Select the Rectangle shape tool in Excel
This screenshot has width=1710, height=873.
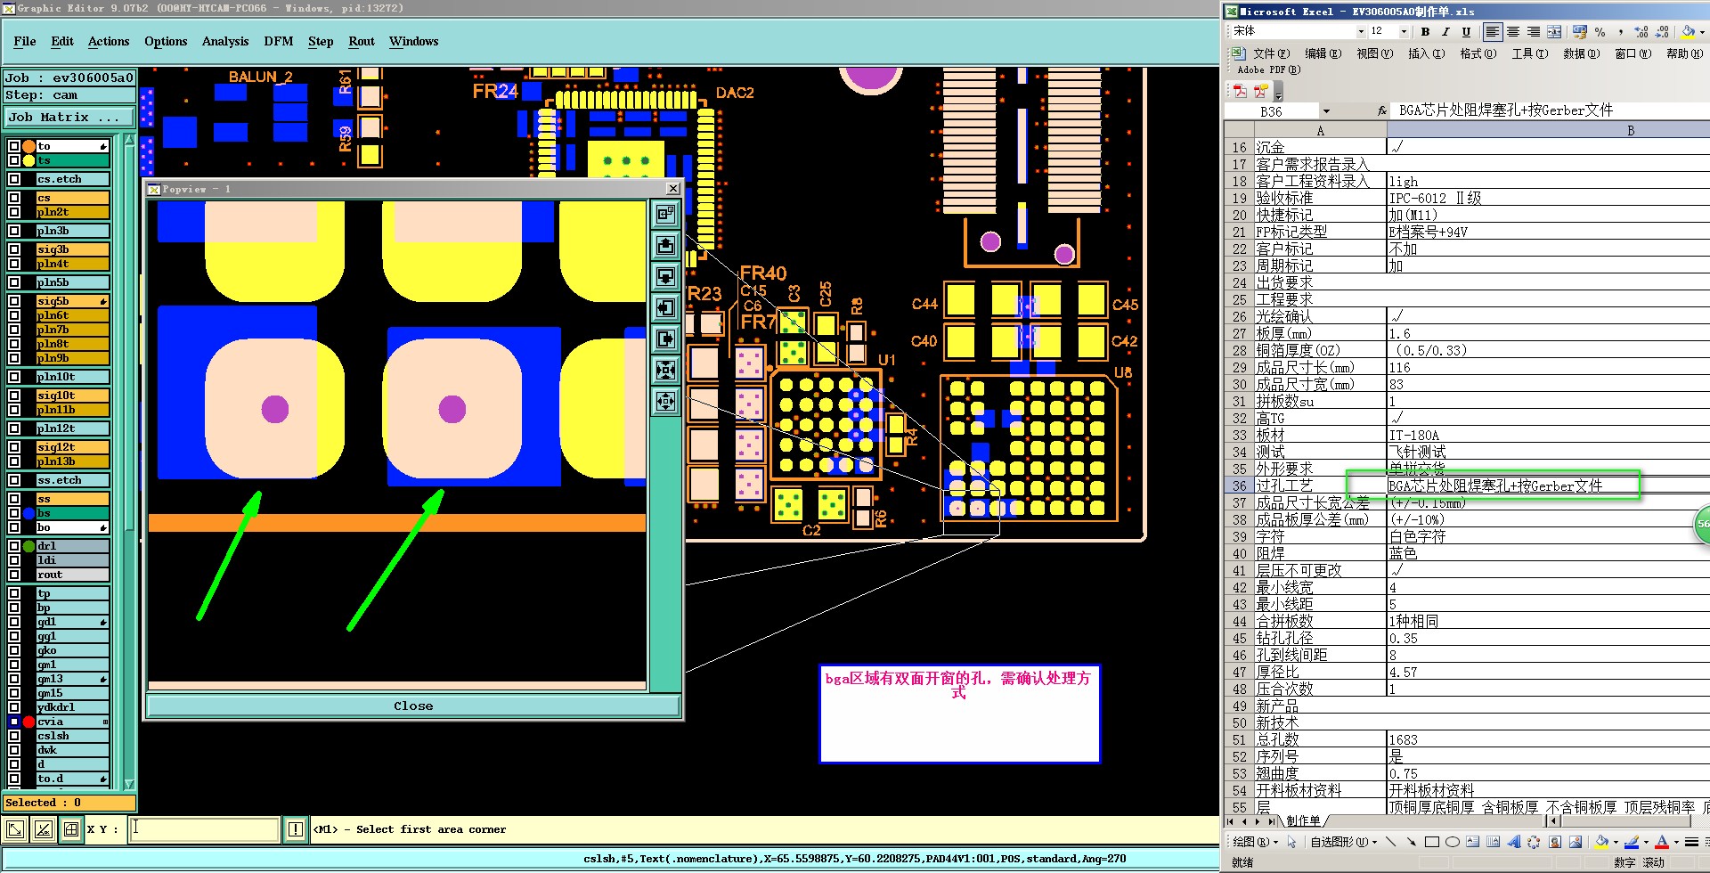pyautogui.click(x=1432, y=842)
